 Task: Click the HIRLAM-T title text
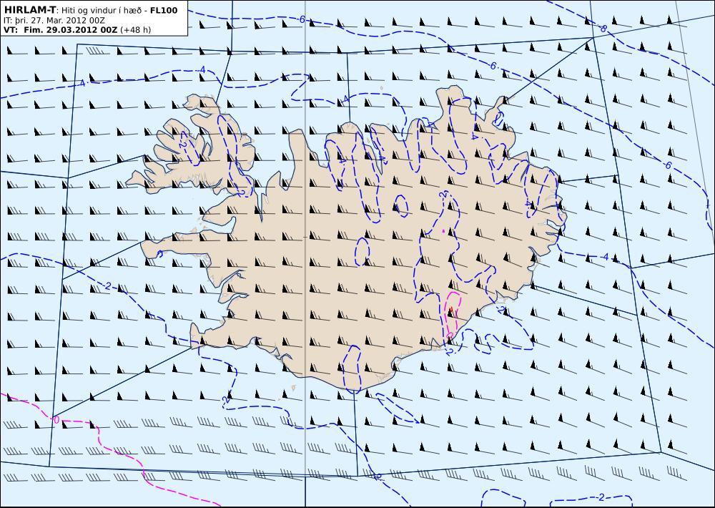(29, 9)
